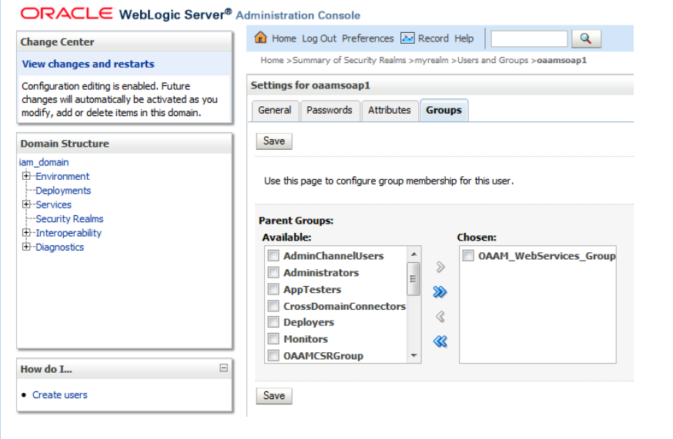Check the CrossDomainConnectors checkbox
Image resolution: width=673 pixels, height=439 pixels.
click(x=273, y=306)
